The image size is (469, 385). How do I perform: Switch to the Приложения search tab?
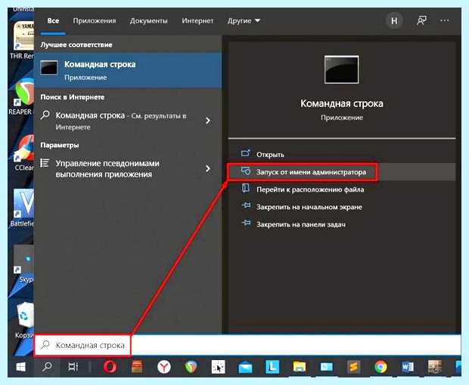(95, 21)
